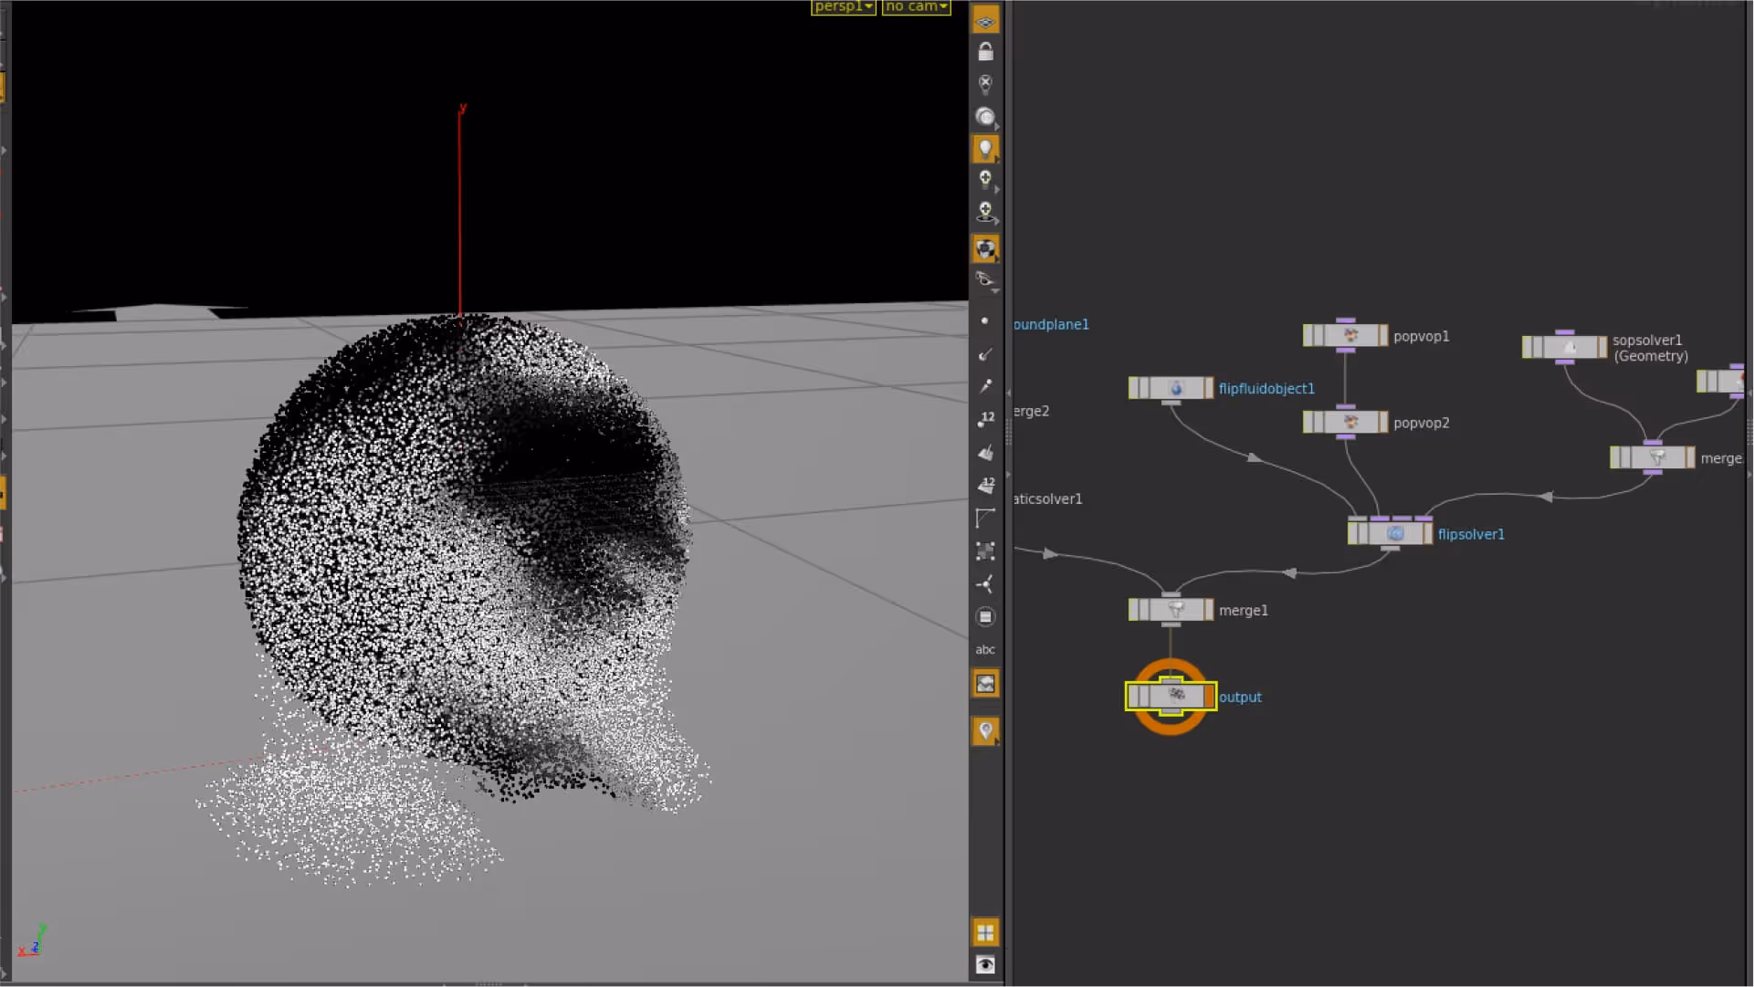Viewport: 1754px width, 987px height.
Task: Toggle point numbers display icon
Action: [x=985, y=419]
